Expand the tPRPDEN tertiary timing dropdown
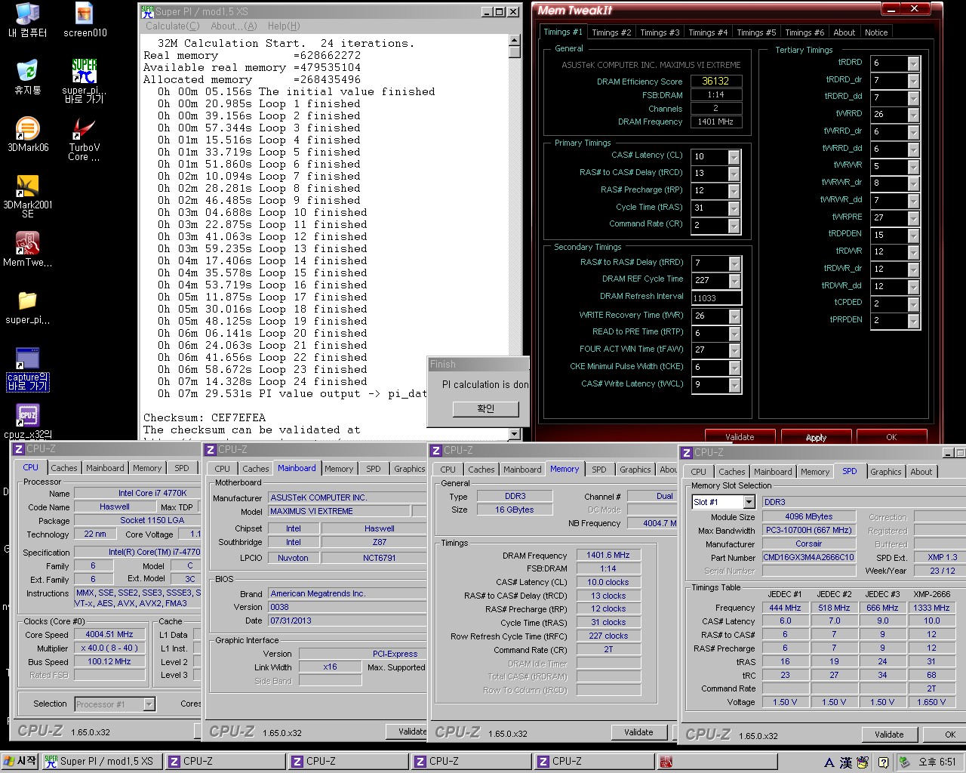 click(913, 320)
